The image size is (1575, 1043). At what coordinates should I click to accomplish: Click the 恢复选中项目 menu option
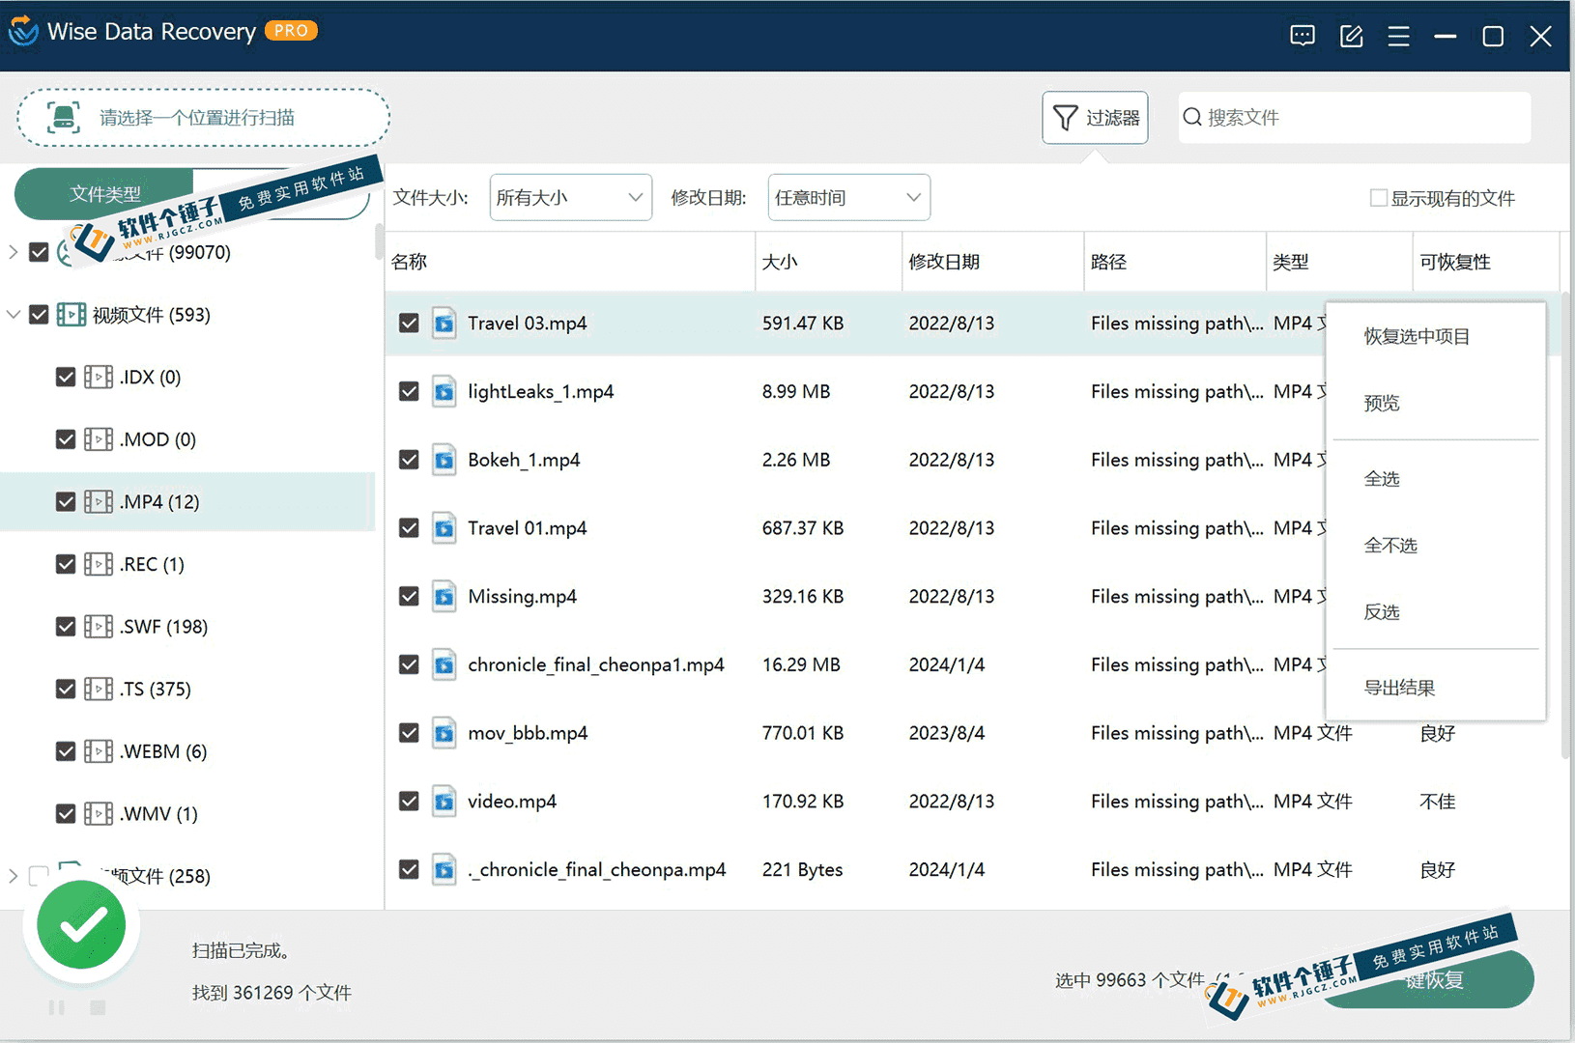[x=1417, y=336]
